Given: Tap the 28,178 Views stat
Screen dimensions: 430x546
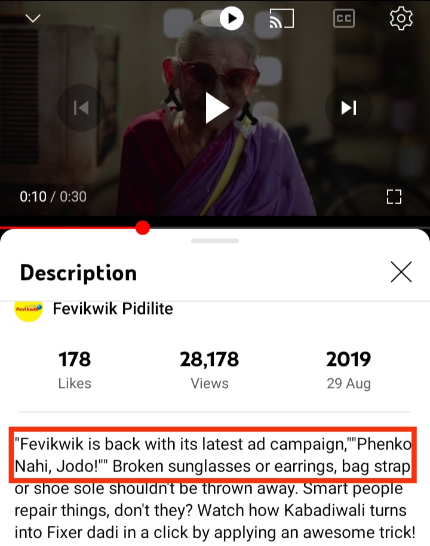Looking at the screenshot, I should tap(210, 370).
